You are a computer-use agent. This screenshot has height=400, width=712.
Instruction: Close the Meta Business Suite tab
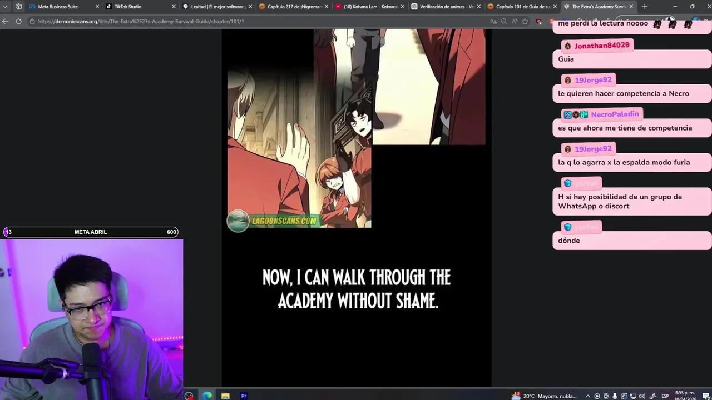tap(97, 7)
